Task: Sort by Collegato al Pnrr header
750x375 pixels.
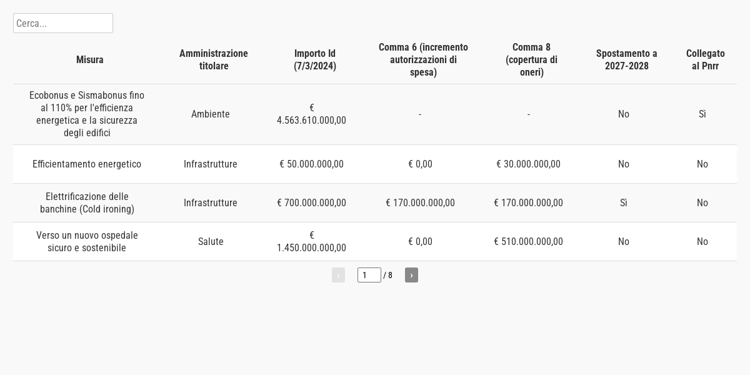Action: pos(705,60)
